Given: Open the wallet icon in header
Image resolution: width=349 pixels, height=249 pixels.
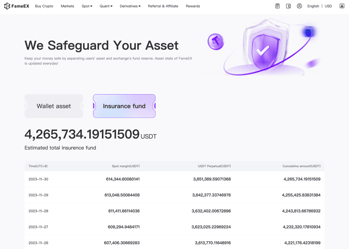Looking at the screenshot, I should click(x=288, y=6).
